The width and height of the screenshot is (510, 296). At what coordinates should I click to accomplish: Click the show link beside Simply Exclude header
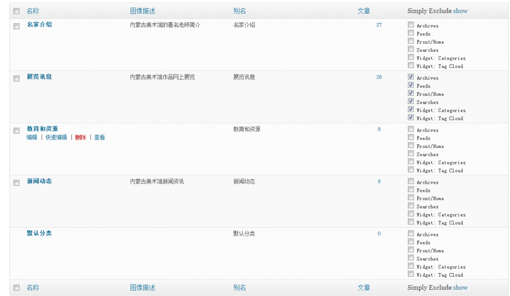(x=460, y=11)
